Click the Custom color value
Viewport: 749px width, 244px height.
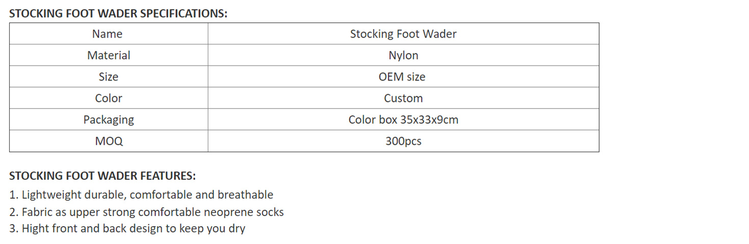point(403,98)
